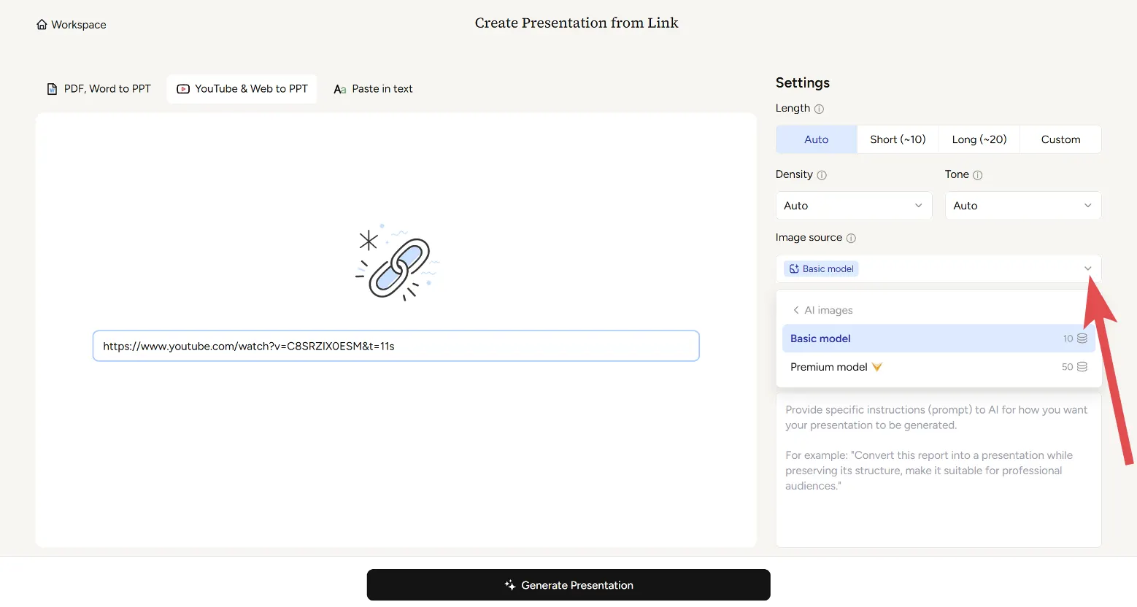Select the Custom length option
Viewport: 1137px width, 607px height.
coord(1060,139)
